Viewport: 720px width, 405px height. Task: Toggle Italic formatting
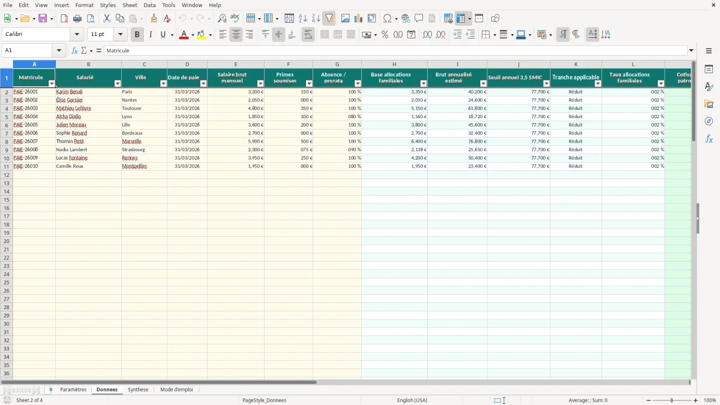click(150, 35)
